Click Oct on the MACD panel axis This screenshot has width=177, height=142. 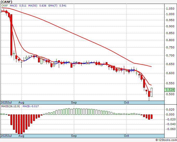coord(127,136)
